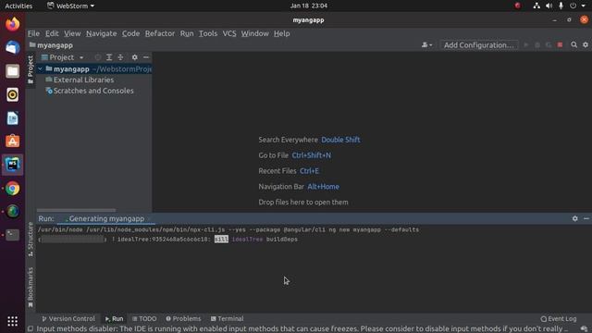Viewport: 592px width, 333px height.
Task: Open the Project view dropdown
Action: pyautogui.click(x=63, y=57)
